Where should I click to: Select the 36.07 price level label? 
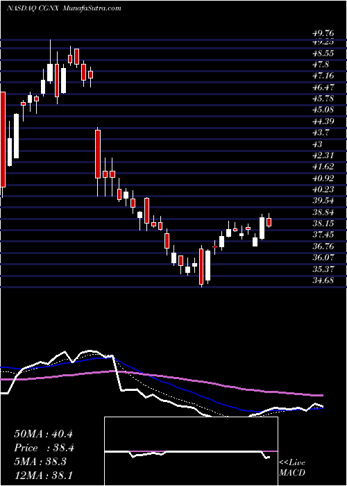[x=323, y=258]
